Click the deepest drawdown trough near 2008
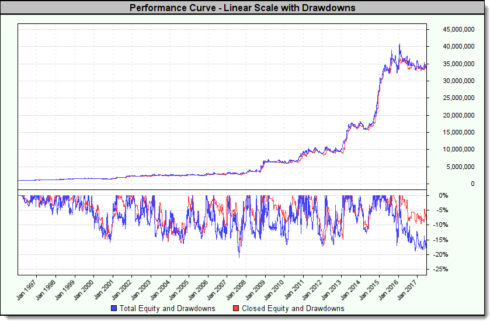The image size is (490, 321). [x=239, y=256]
